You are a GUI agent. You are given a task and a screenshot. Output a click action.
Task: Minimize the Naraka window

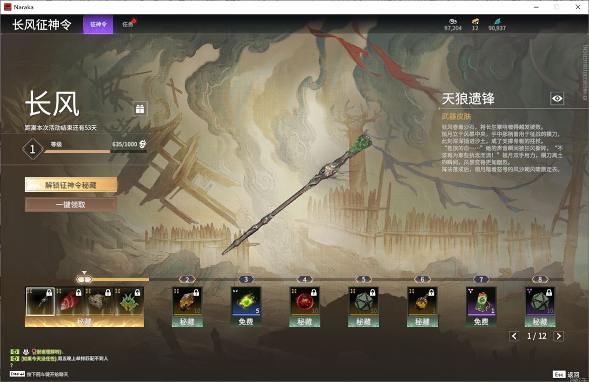click(536, 7)
